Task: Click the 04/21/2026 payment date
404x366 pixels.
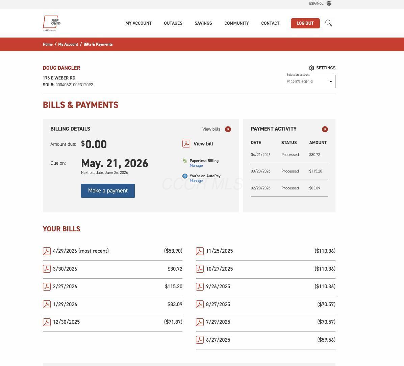Action: (x=260, y=155)
